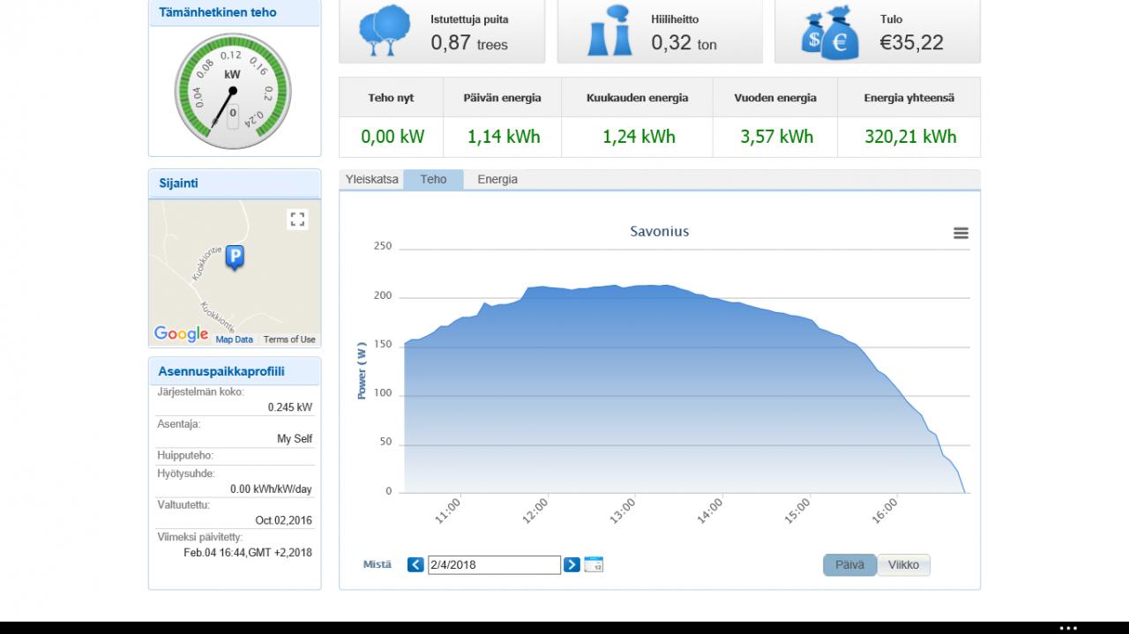Screen dimensions: 1129x634
Task: Click the date input field 2/4/2018
Action: coord(494,564)
